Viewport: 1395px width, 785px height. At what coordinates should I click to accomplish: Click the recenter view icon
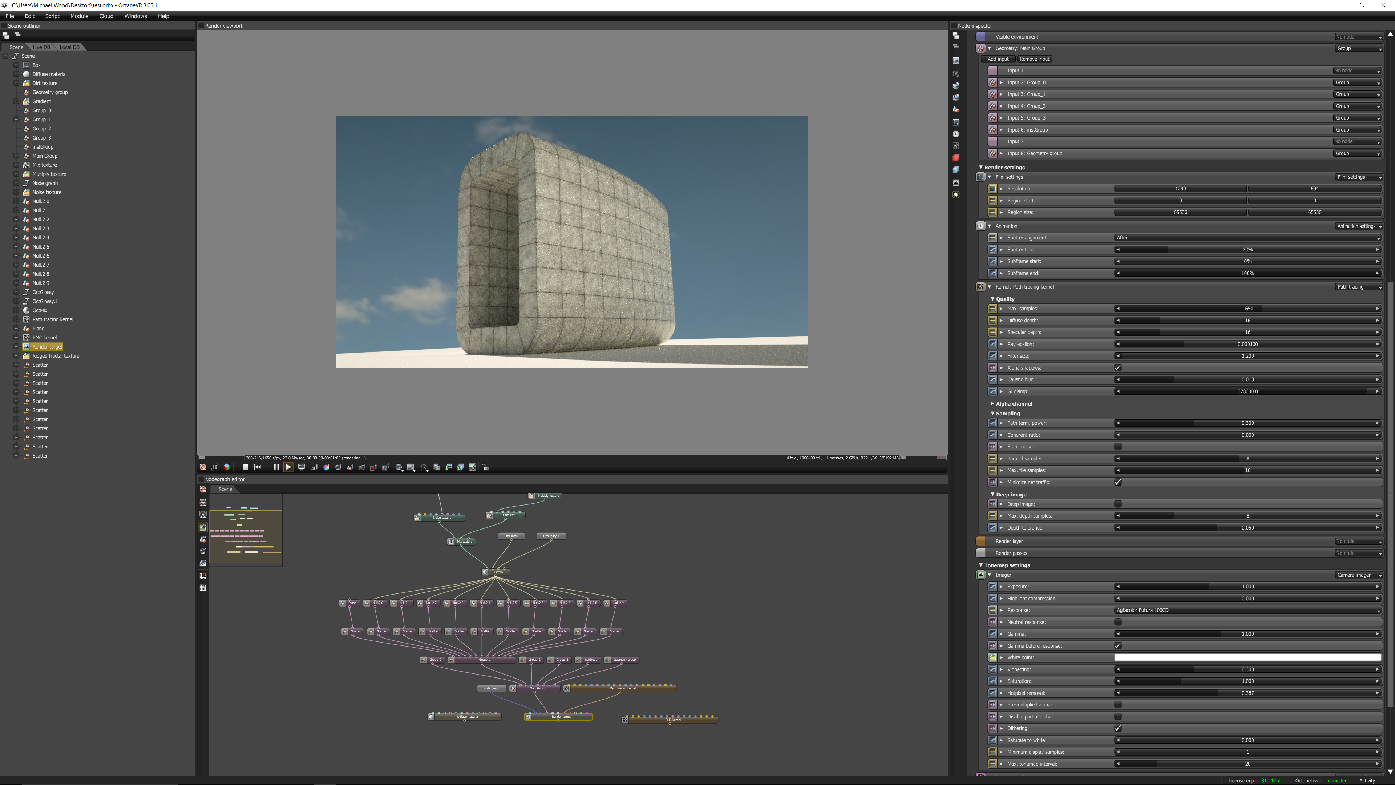pos(203,467)
